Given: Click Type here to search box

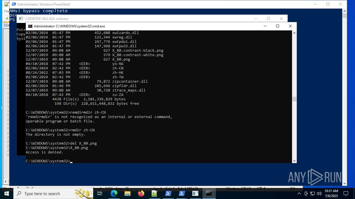Looking at the screenshot, I should (x=54, y=193).
